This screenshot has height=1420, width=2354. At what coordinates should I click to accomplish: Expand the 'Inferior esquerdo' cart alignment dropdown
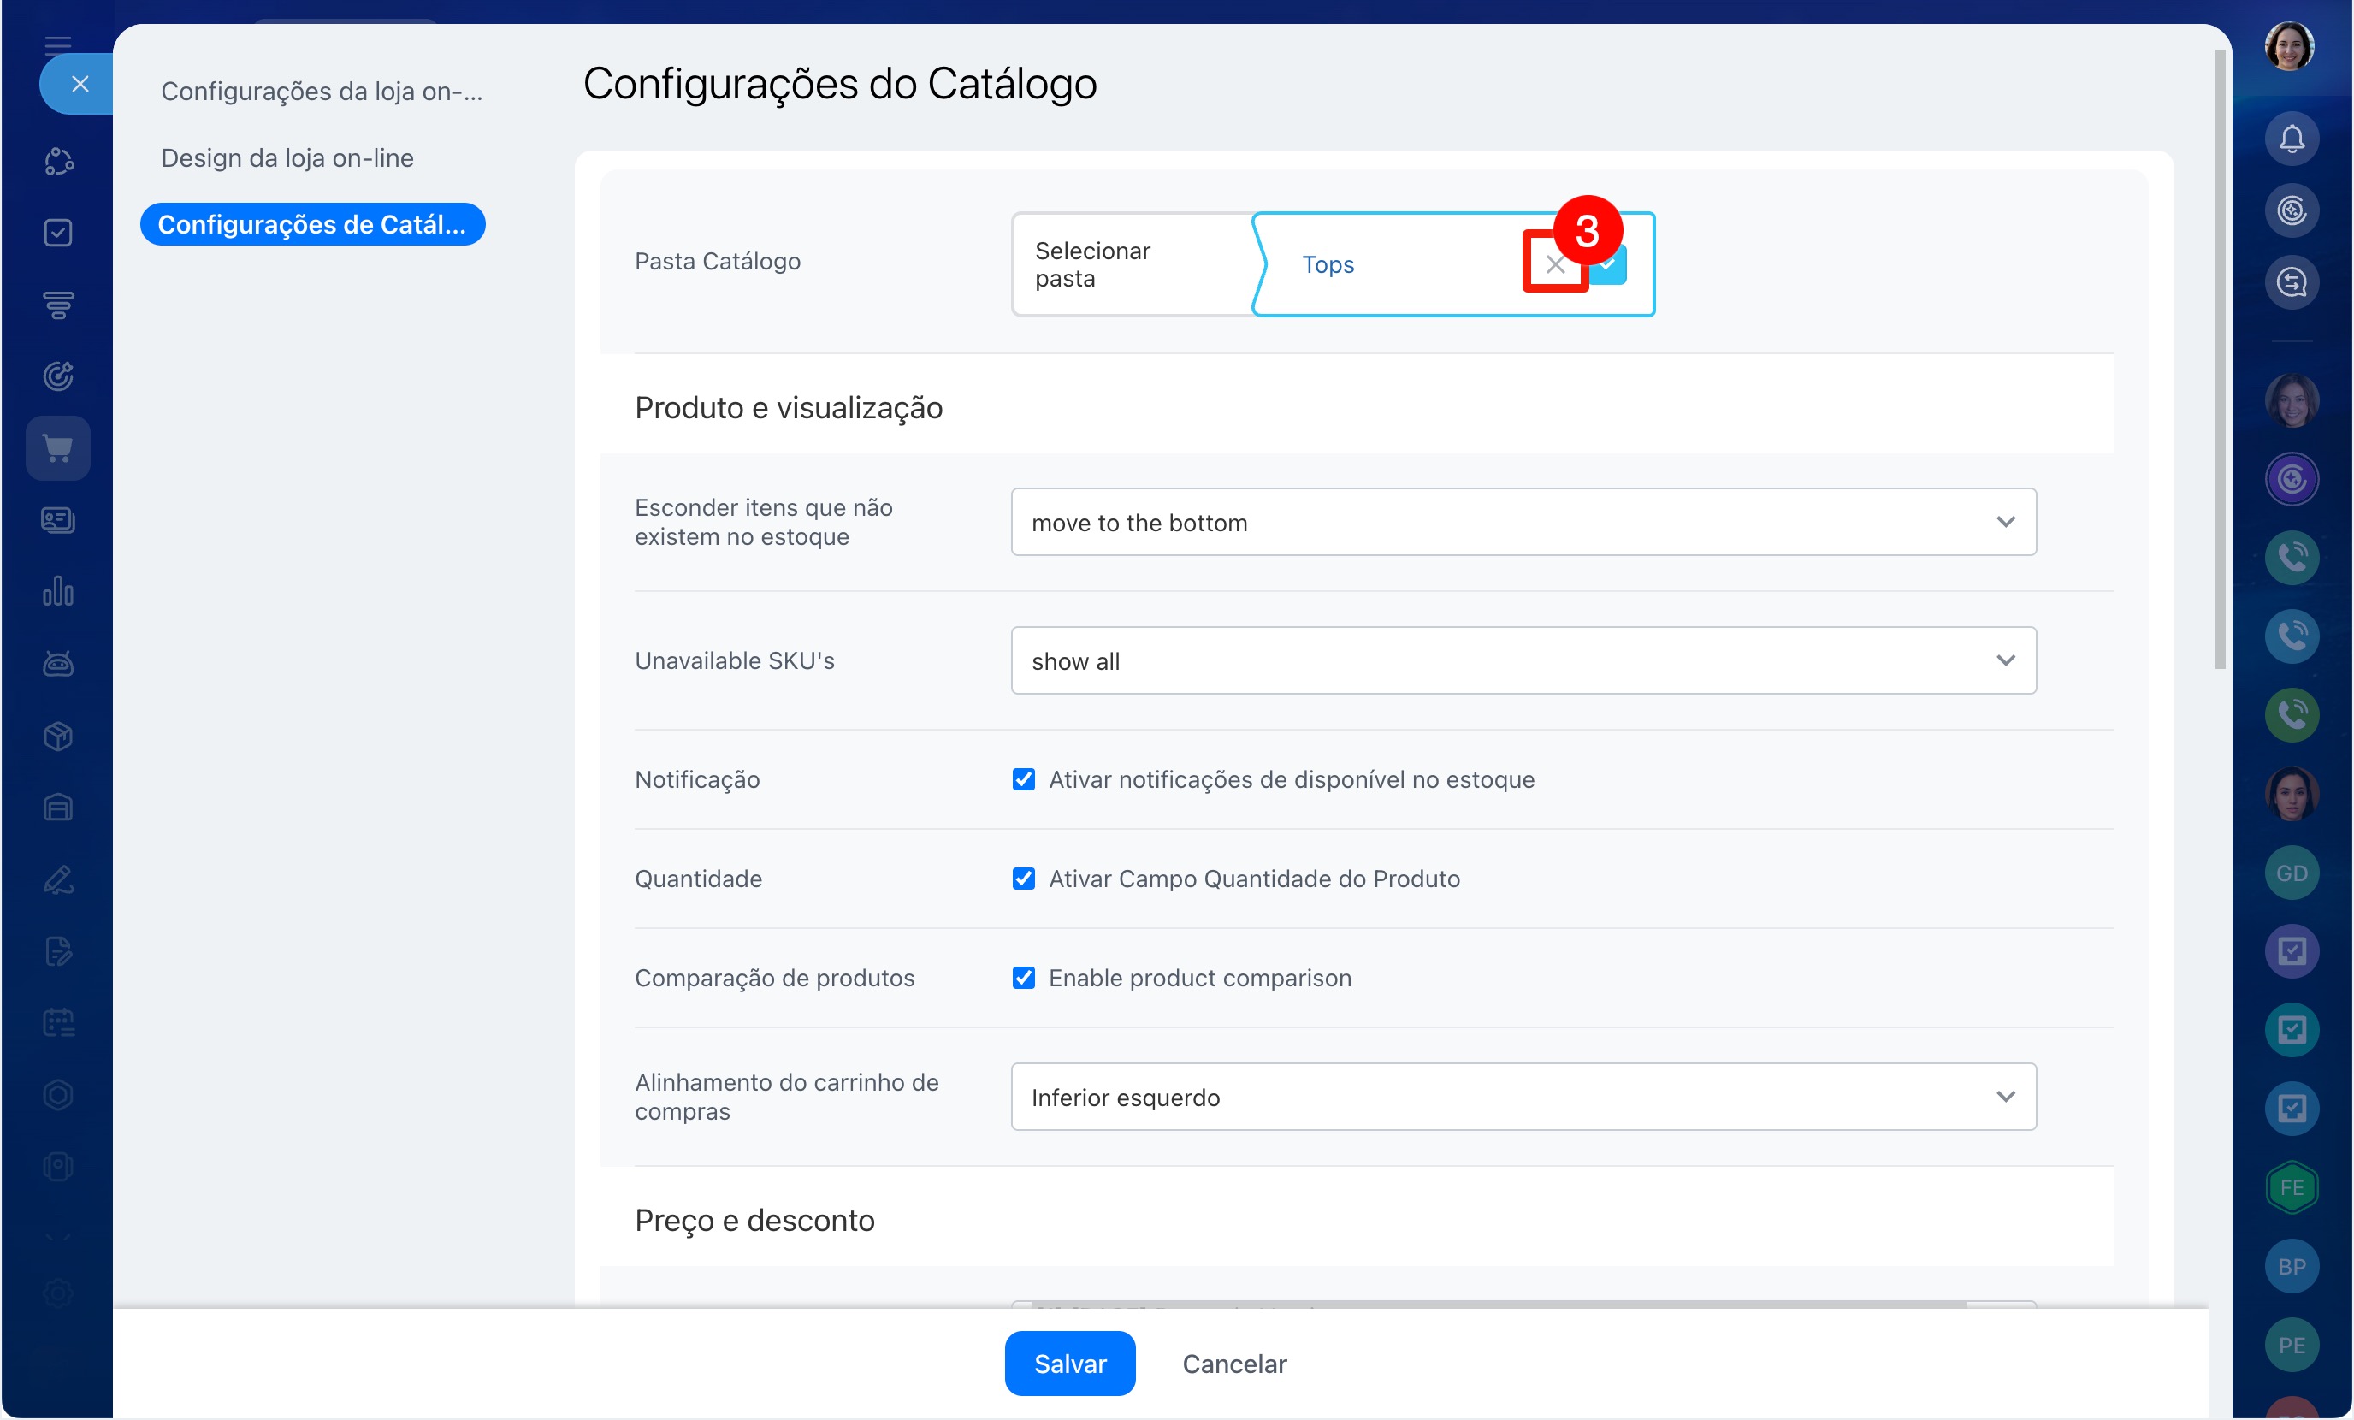click(1523, 1097)
